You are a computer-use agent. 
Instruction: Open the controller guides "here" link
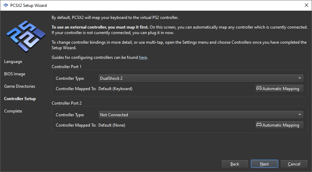pyautogui.click(x=143, y=57)
